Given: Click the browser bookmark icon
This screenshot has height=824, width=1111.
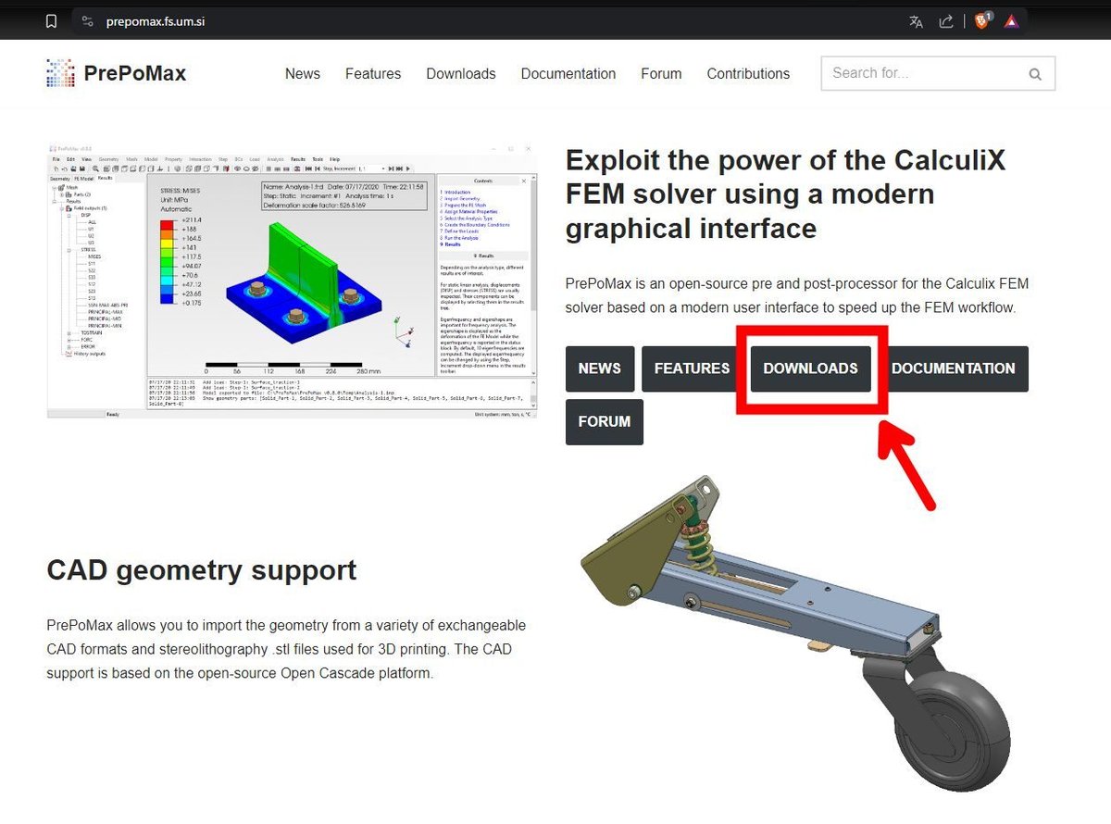Looking at the screenshot, I should coord(51,21).
